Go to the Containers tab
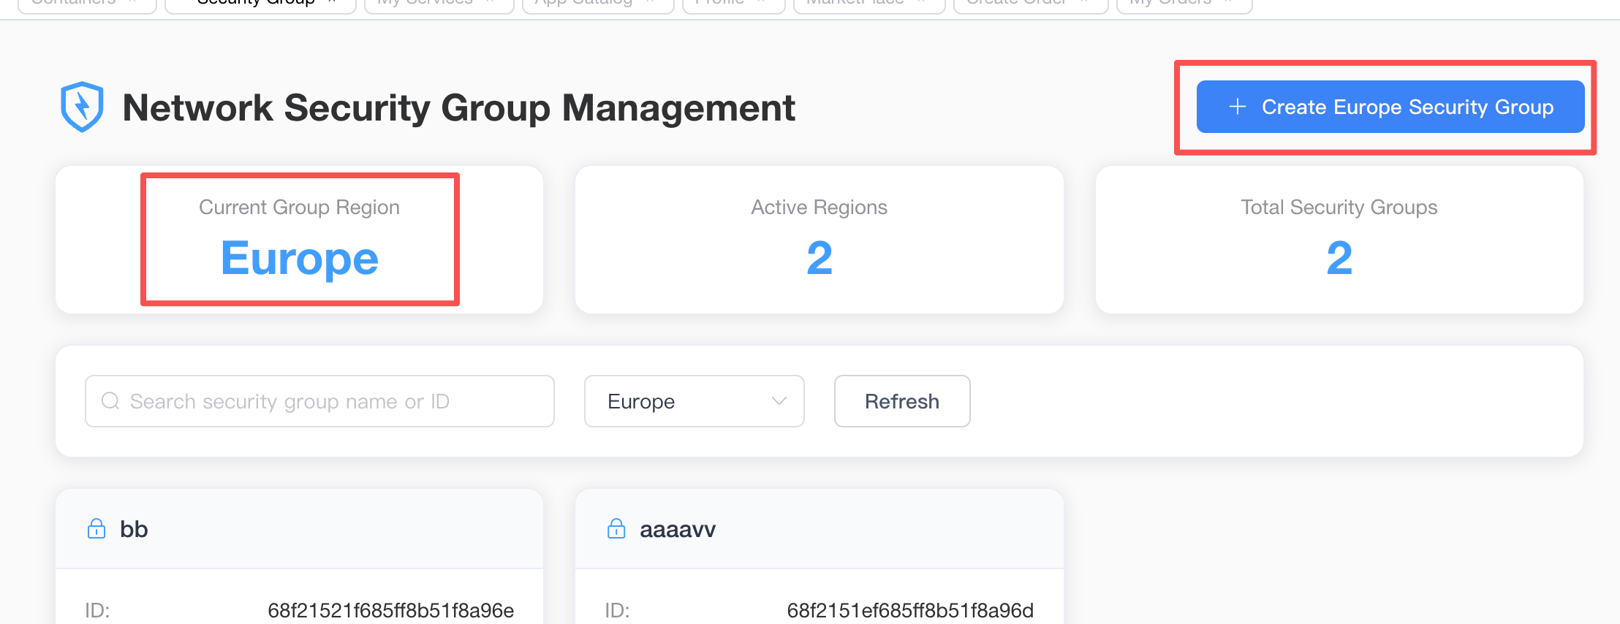The image size is (1620, 624). pyautogui.click(x=73, y=4)
